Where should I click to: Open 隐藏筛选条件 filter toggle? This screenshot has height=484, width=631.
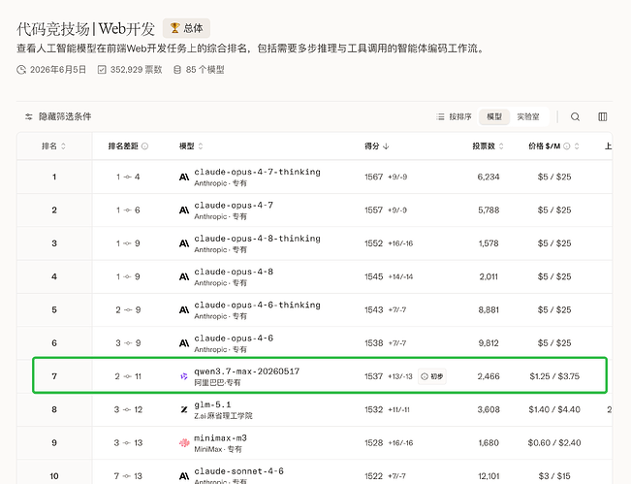58,116
